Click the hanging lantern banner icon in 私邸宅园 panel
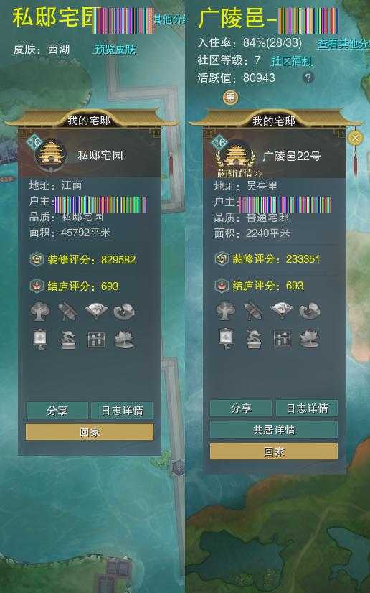Image resolution: width=370 pixels, height=593 pixels. coord(40,340)
